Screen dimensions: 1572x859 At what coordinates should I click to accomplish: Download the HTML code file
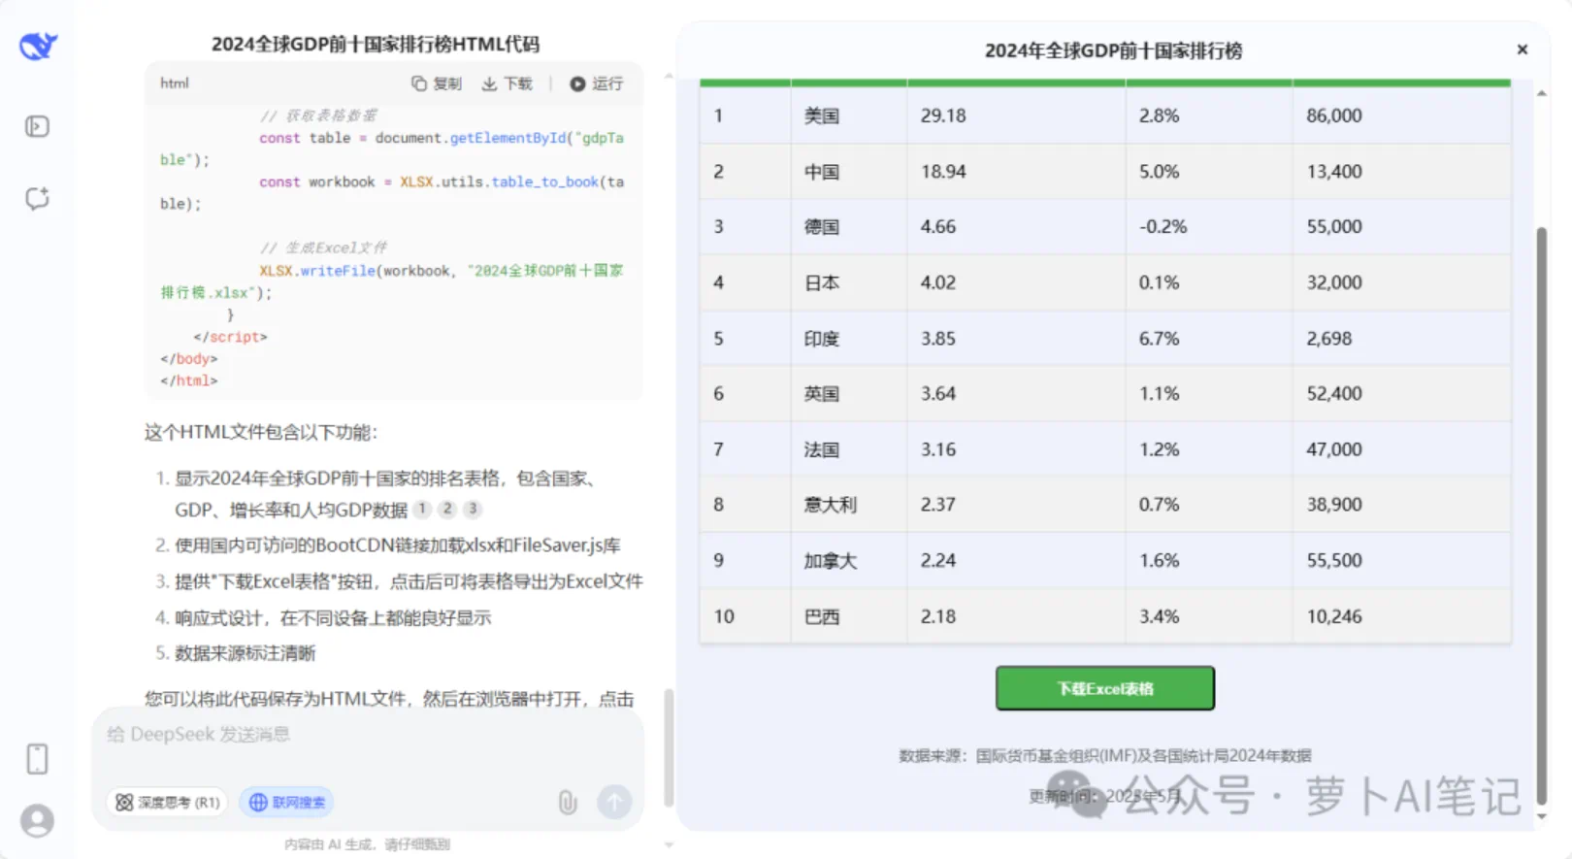coord(508,83)
